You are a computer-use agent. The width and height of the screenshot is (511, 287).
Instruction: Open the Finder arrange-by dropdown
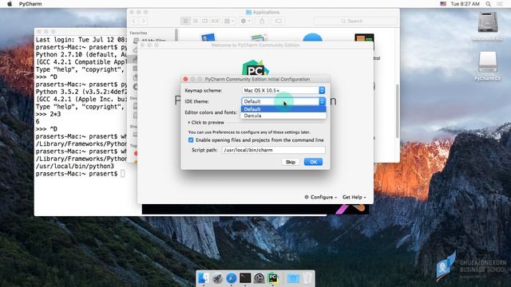click(x=229, y=22)
